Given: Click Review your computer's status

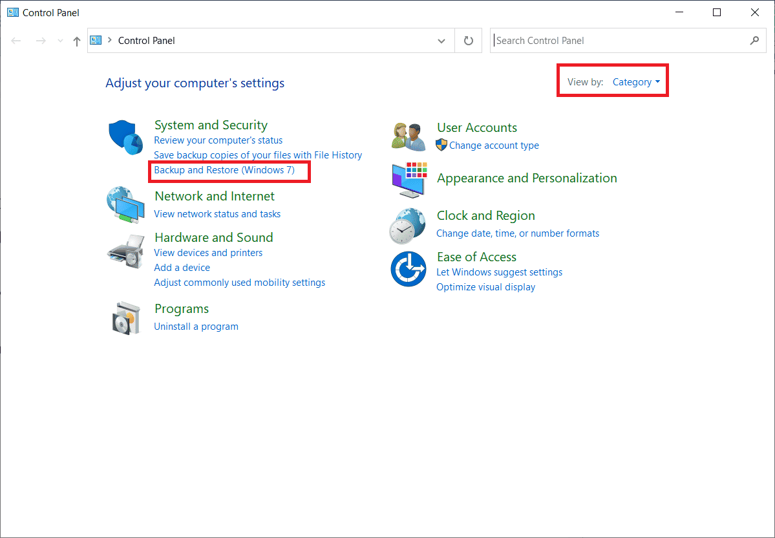Looking at the screenshot, I should tap(218, 140).
